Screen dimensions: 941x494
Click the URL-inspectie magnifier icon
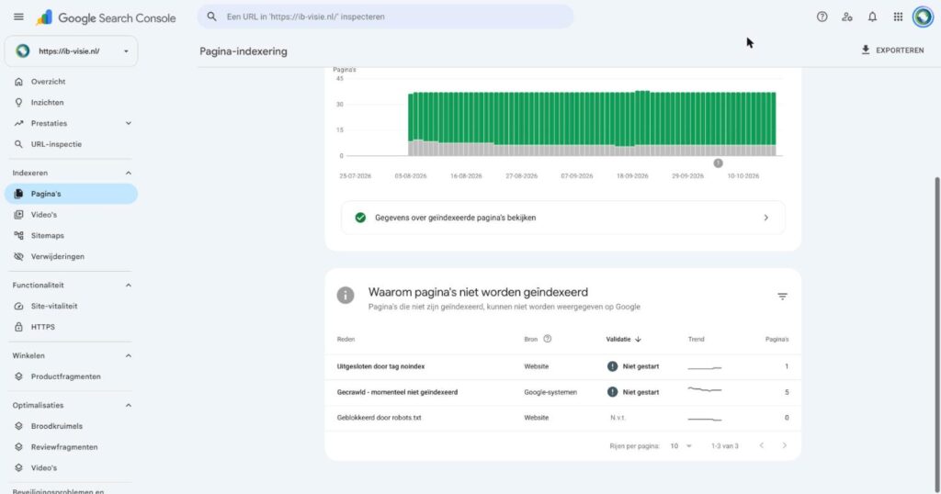(18, 144)
